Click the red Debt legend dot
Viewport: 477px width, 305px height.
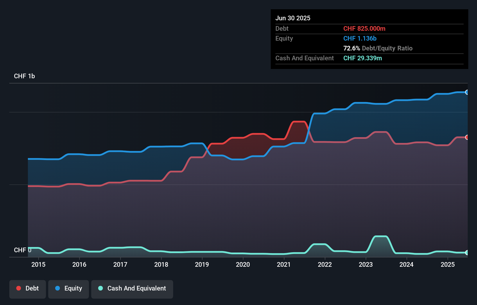pyautogui.click(x=19, y=288)
